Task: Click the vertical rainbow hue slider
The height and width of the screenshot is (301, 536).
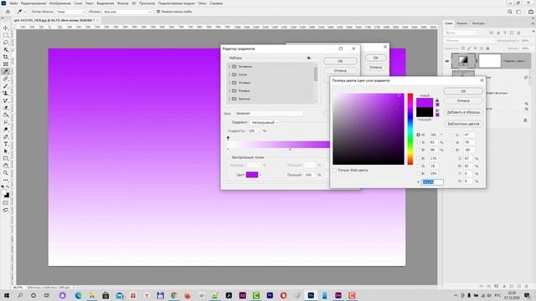Action: tap(410, 129)
